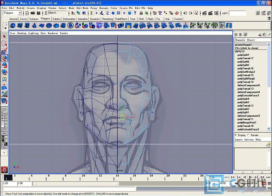
Task: Activate the Move tool in toolbox
Action: (4, 58)
